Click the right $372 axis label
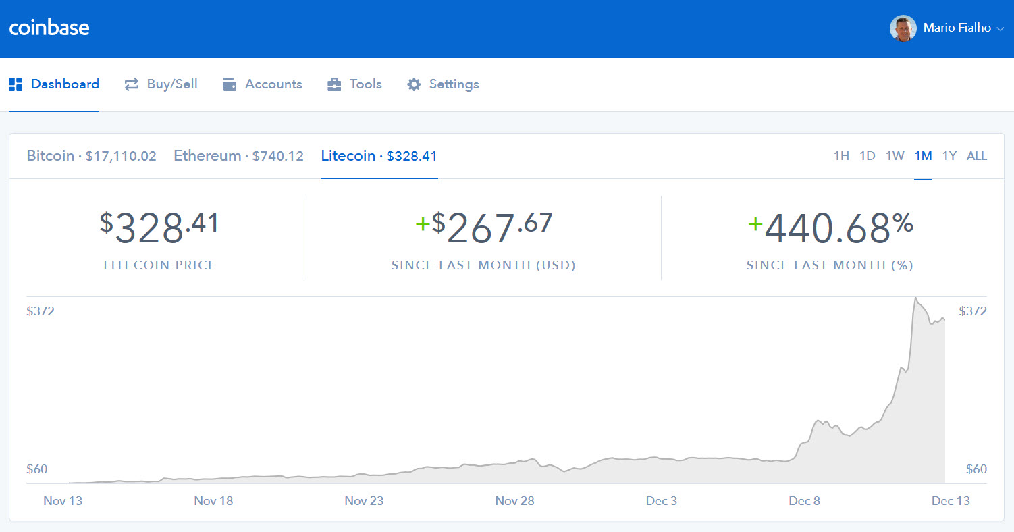 pos(973,311)
